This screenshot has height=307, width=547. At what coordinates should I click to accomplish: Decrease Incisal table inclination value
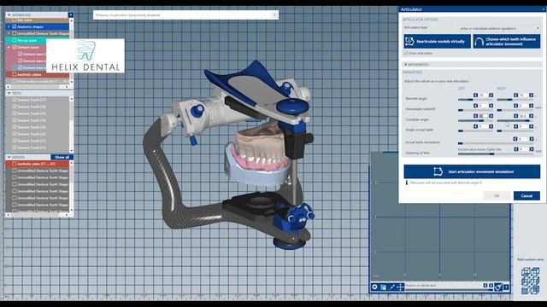point(515,139)
